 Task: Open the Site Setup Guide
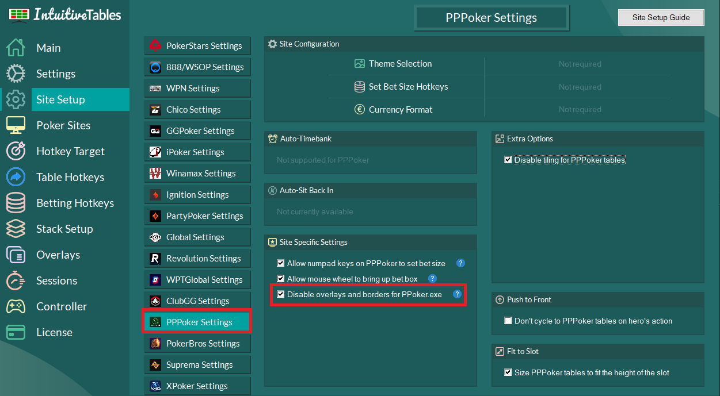661,17
